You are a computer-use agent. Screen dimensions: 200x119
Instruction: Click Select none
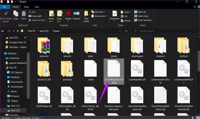[x=141, y=16]
